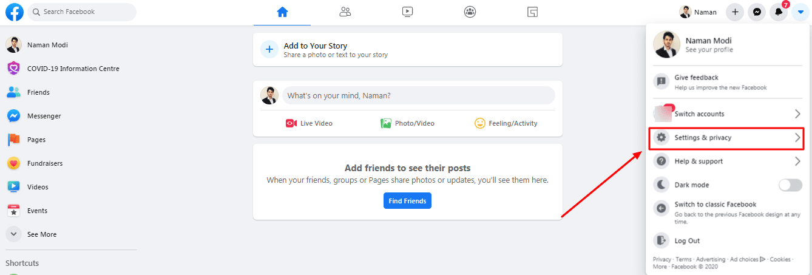The width and height of the screenshot is (812, 275).
Task: Click the What's on your mind field
Action: 418,95
